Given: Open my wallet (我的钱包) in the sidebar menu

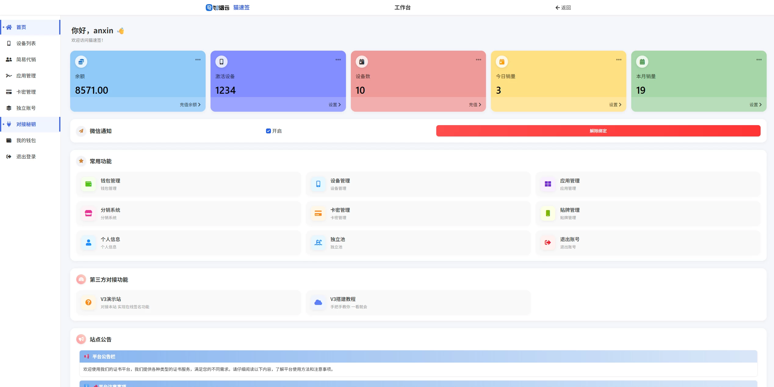Looking at the screenshot, I should tap(26, 140).
